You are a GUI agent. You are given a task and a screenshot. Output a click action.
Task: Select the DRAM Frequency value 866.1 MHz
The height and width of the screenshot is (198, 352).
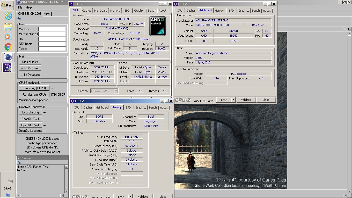(131, 137)
